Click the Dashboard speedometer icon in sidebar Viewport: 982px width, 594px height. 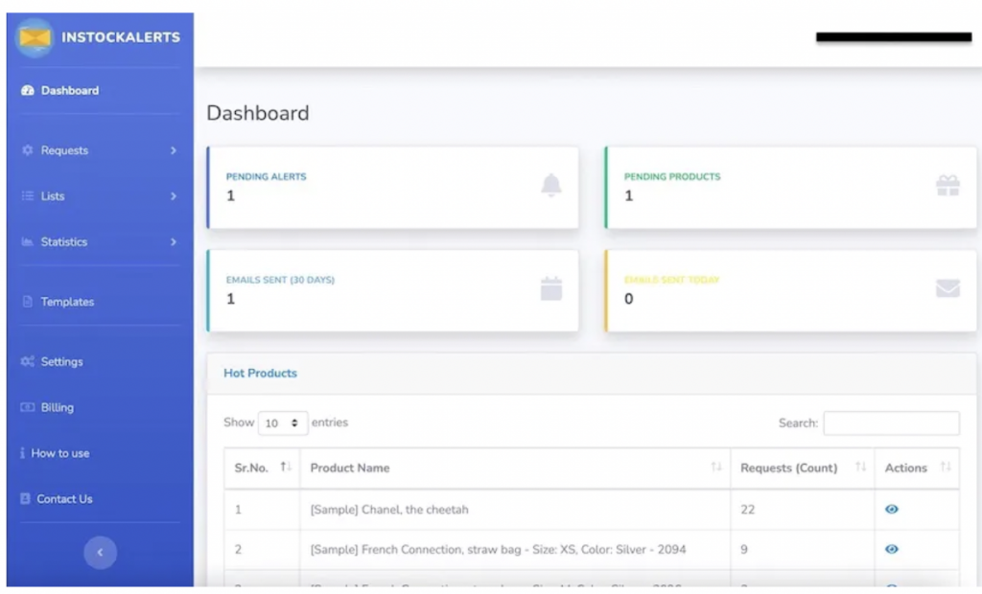click(x=29, y=90)
